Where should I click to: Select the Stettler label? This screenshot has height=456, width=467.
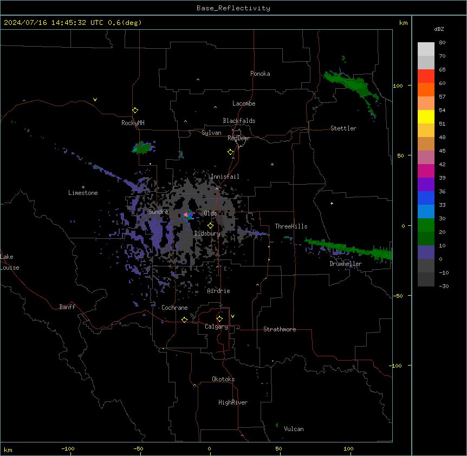[x=343, y=128]
